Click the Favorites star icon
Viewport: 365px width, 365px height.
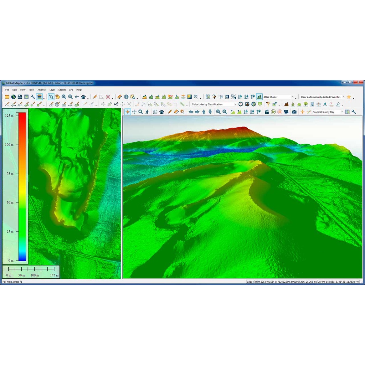pos(349,97)
